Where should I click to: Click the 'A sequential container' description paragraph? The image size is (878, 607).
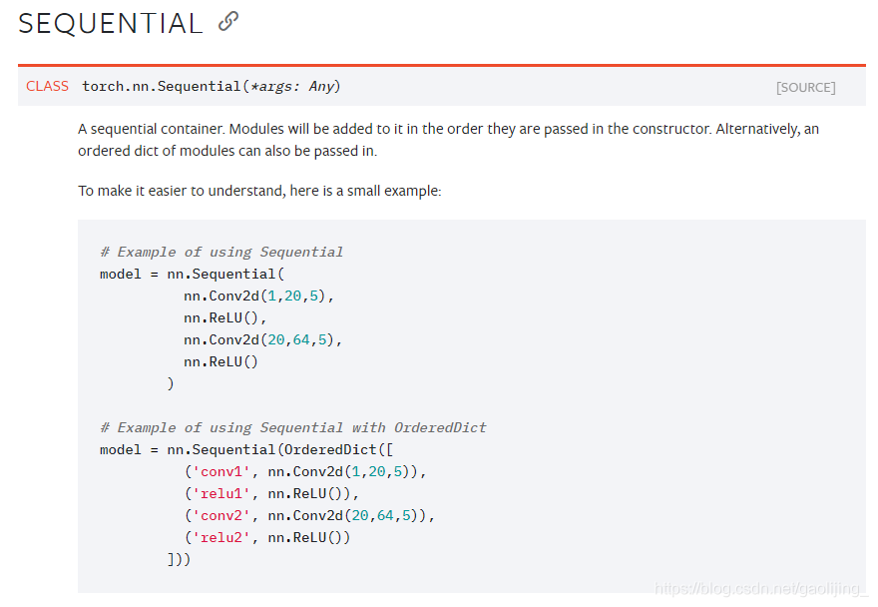[448, 140]
